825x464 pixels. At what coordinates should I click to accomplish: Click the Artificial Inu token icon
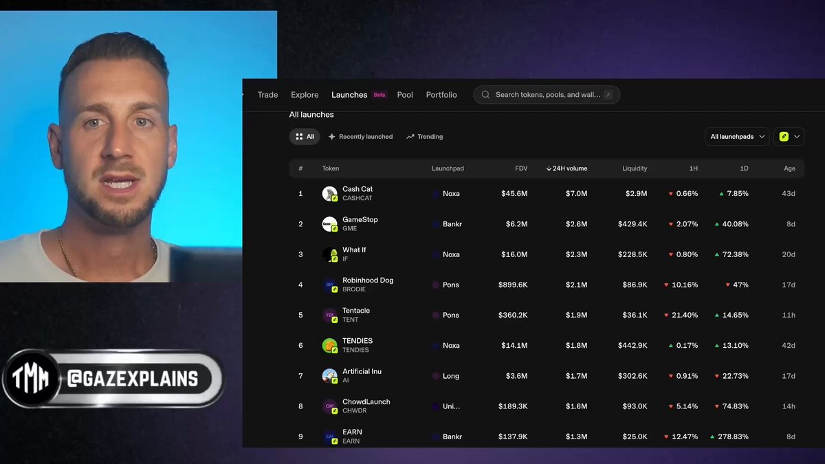330,376
